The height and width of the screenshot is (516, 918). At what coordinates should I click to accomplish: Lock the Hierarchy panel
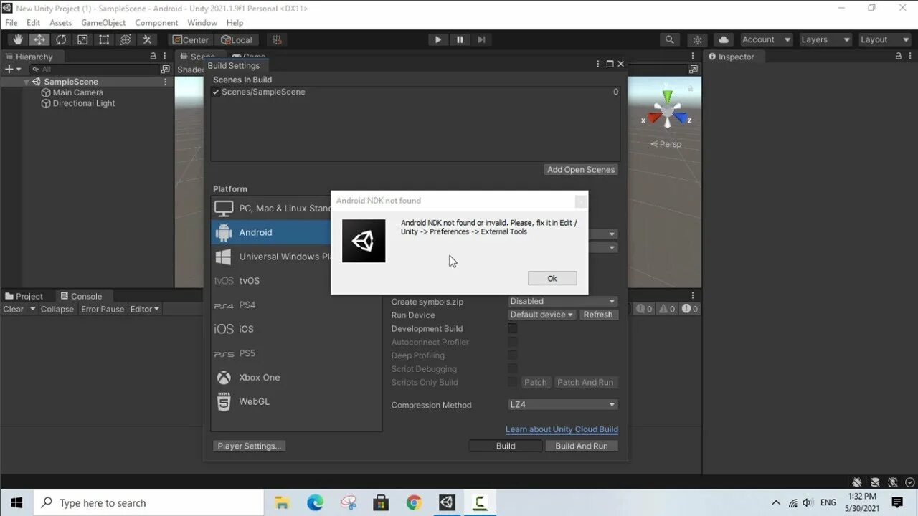[x=153, y=56]
